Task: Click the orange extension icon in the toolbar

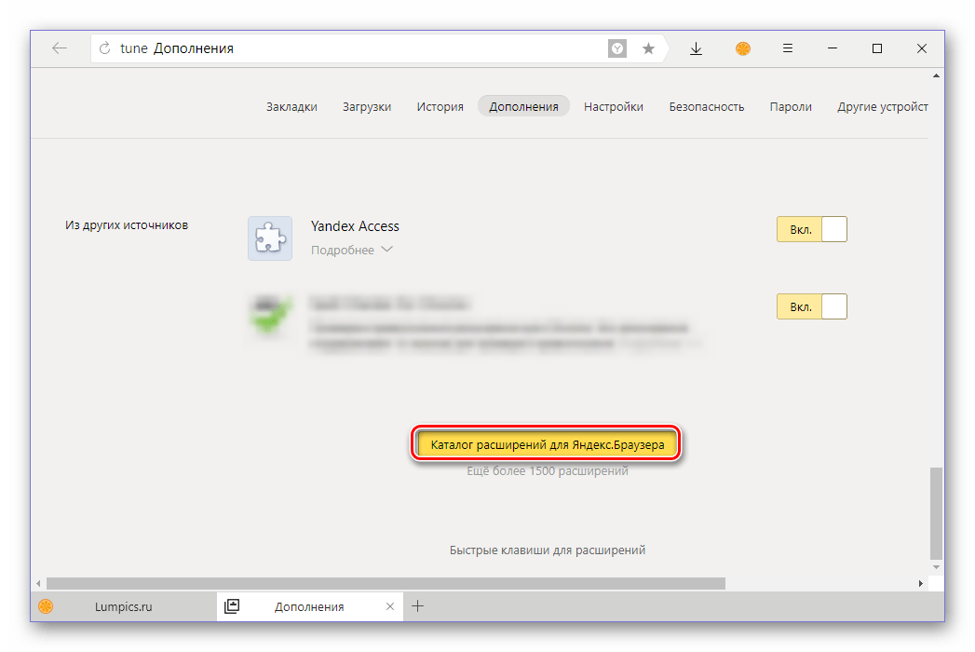Action: (743, 48)
